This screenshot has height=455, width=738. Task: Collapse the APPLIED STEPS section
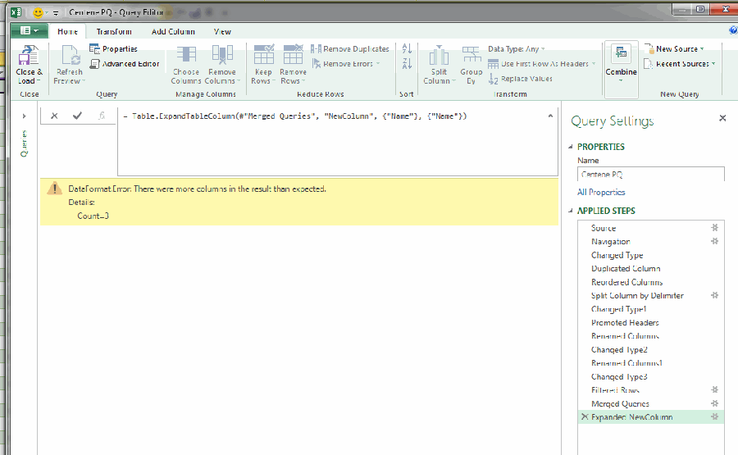(x=571, y=211)
